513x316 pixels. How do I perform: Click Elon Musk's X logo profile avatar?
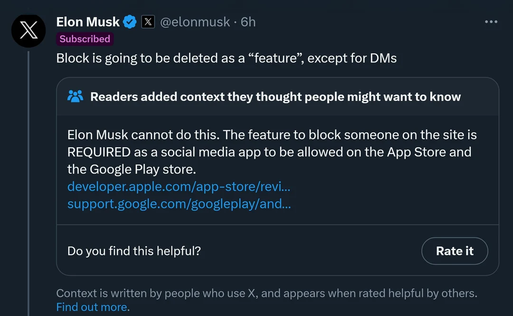pyautogui.click(x=28, y=31)
